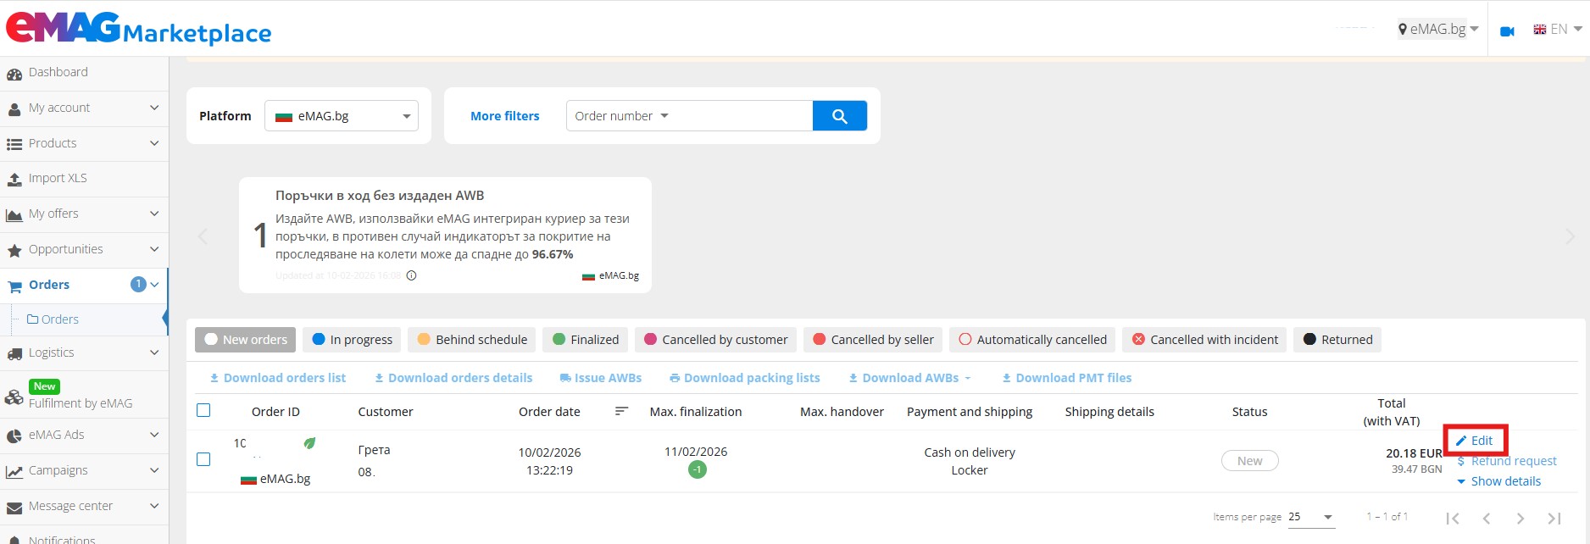Tick the select-all orders checkbox in header
1590x544 pixels.
(x=203, y=411)
